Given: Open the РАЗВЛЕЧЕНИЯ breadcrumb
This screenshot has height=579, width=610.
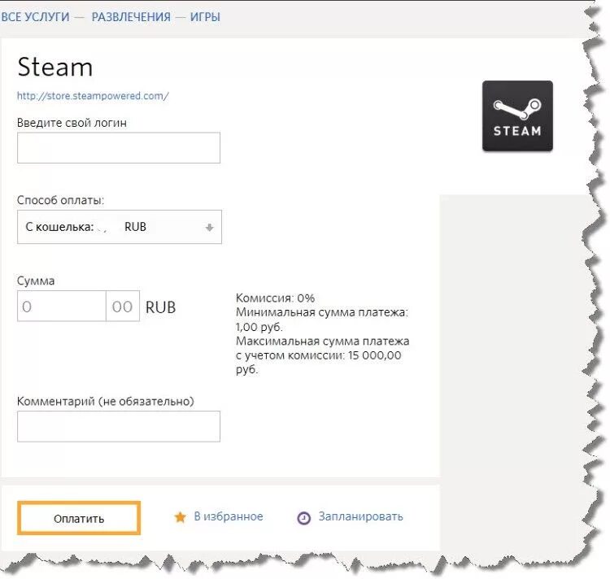Looking at the screenshot, I should tap(131, 17).
